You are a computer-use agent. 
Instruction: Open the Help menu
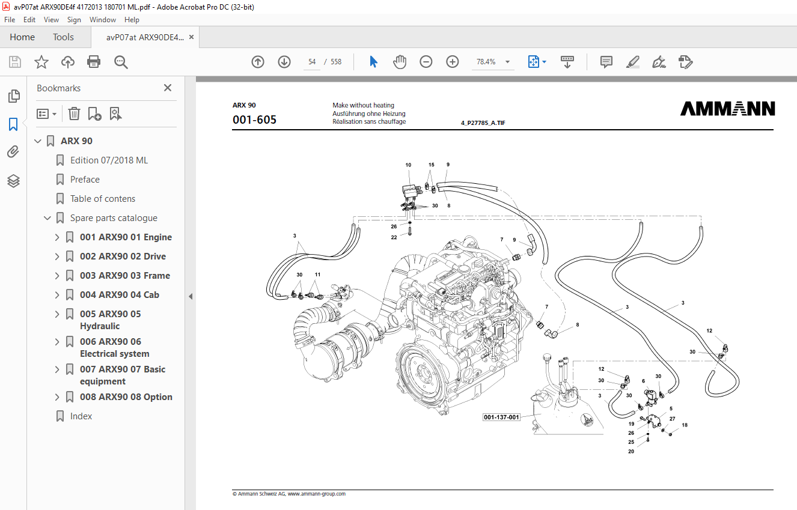[132, 20]
